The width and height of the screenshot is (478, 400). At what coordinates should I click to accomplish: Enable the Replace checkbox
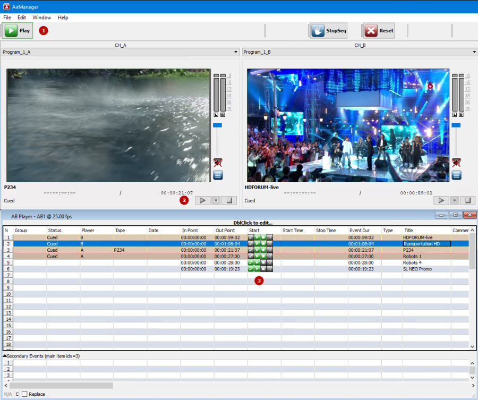click(x=24, y=394)
